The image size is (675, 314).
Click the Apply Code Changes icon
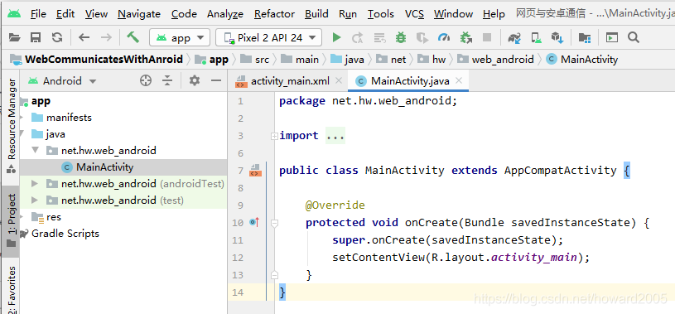click(x=378, y=38)
